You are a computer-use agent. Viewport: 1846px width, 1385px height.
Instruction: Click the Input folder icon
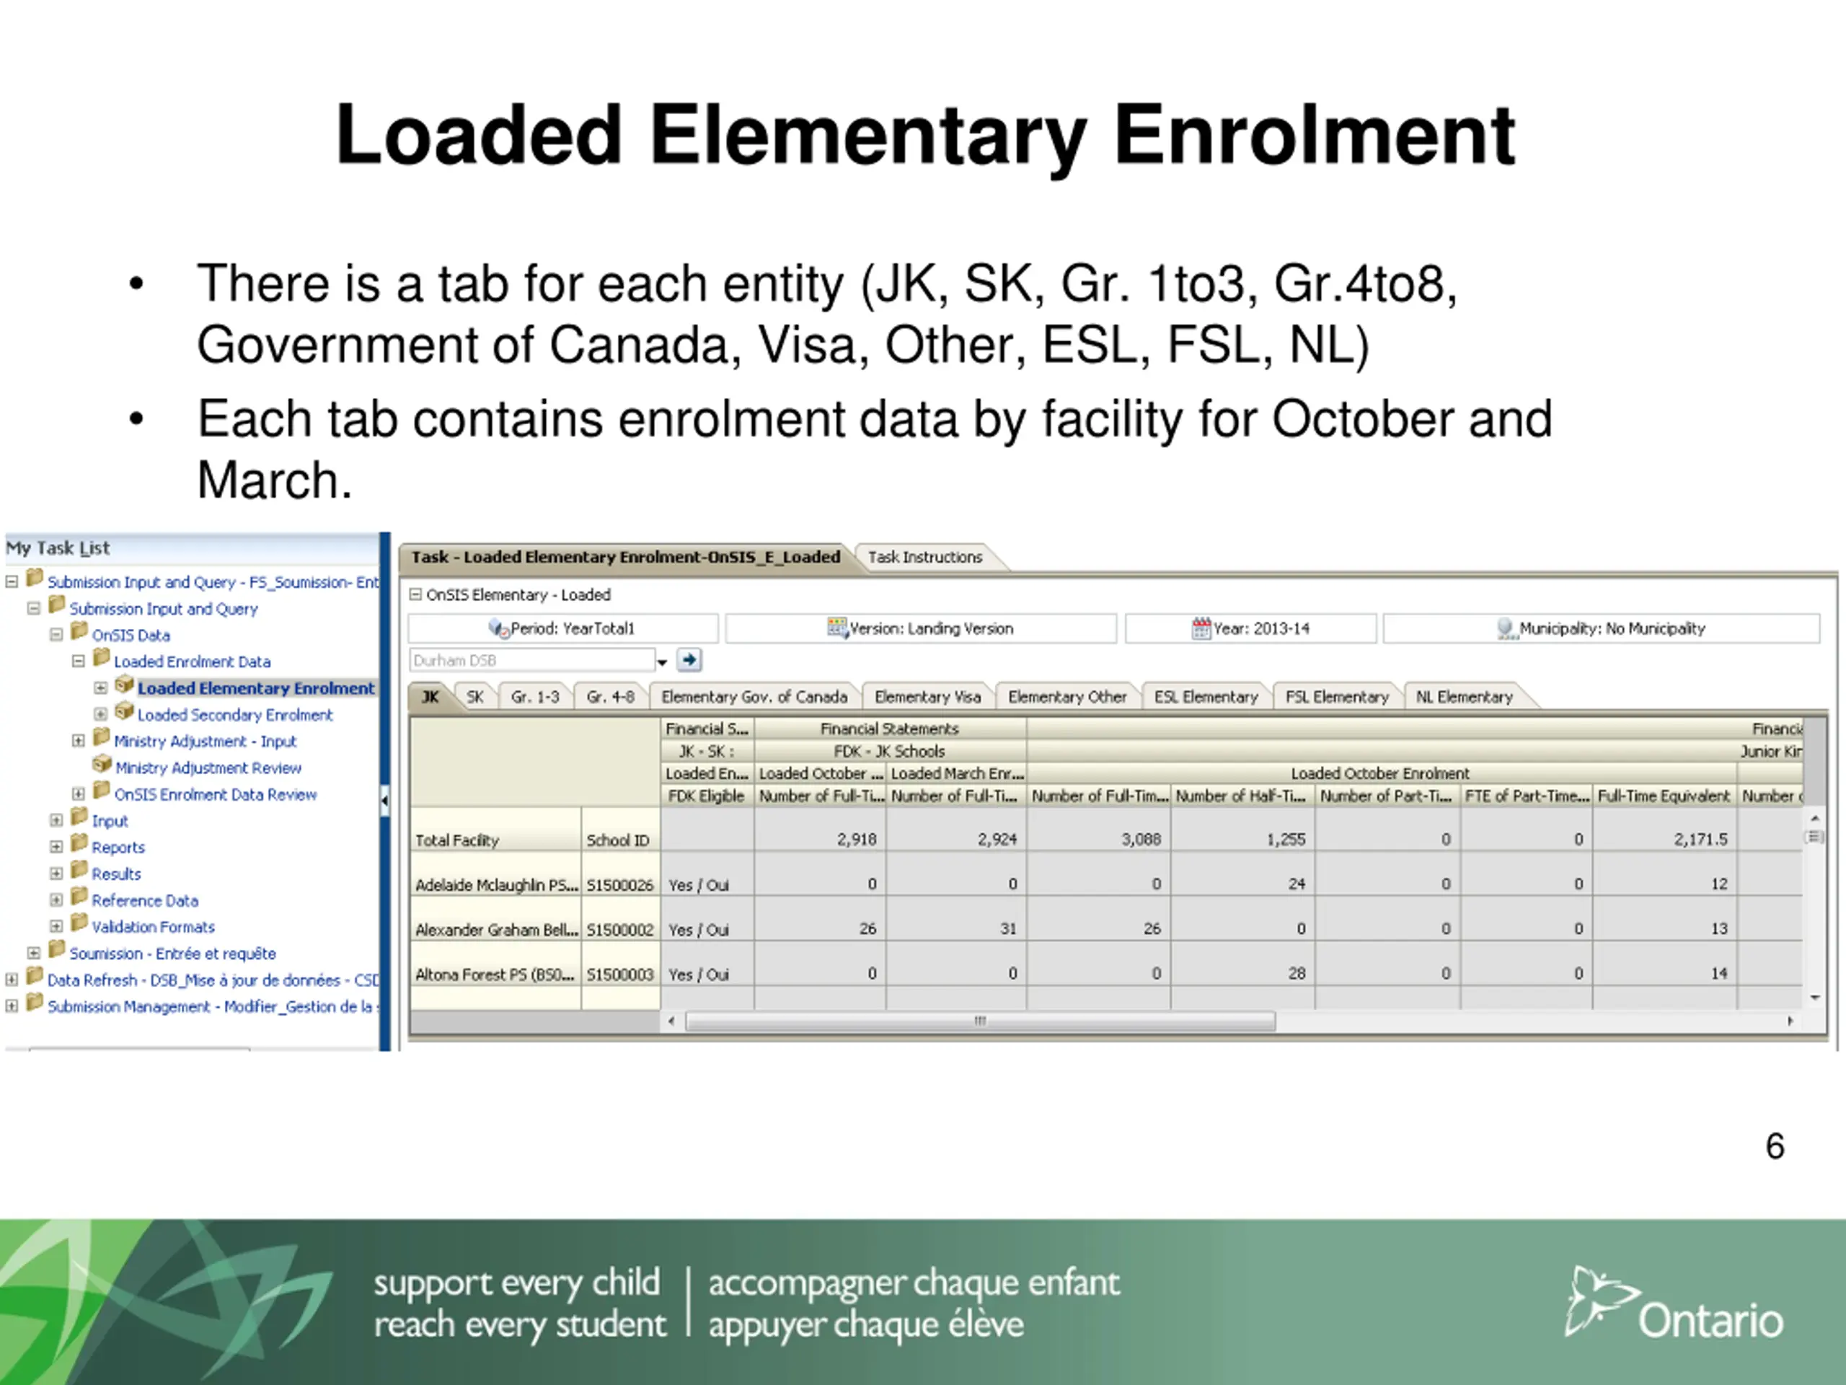tap(80, 818)
